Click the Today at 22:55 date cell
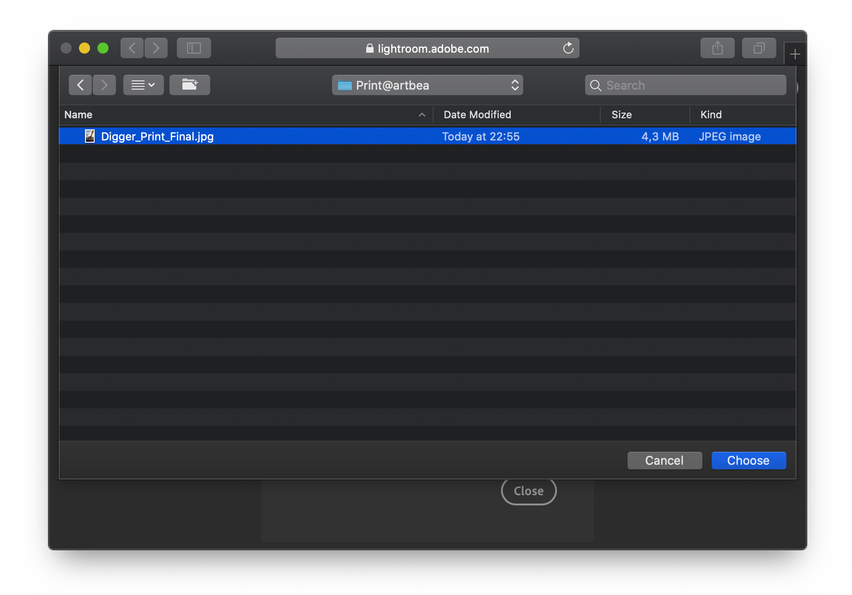The height and width of the screenshot is (595, 852). click(481, 136)
